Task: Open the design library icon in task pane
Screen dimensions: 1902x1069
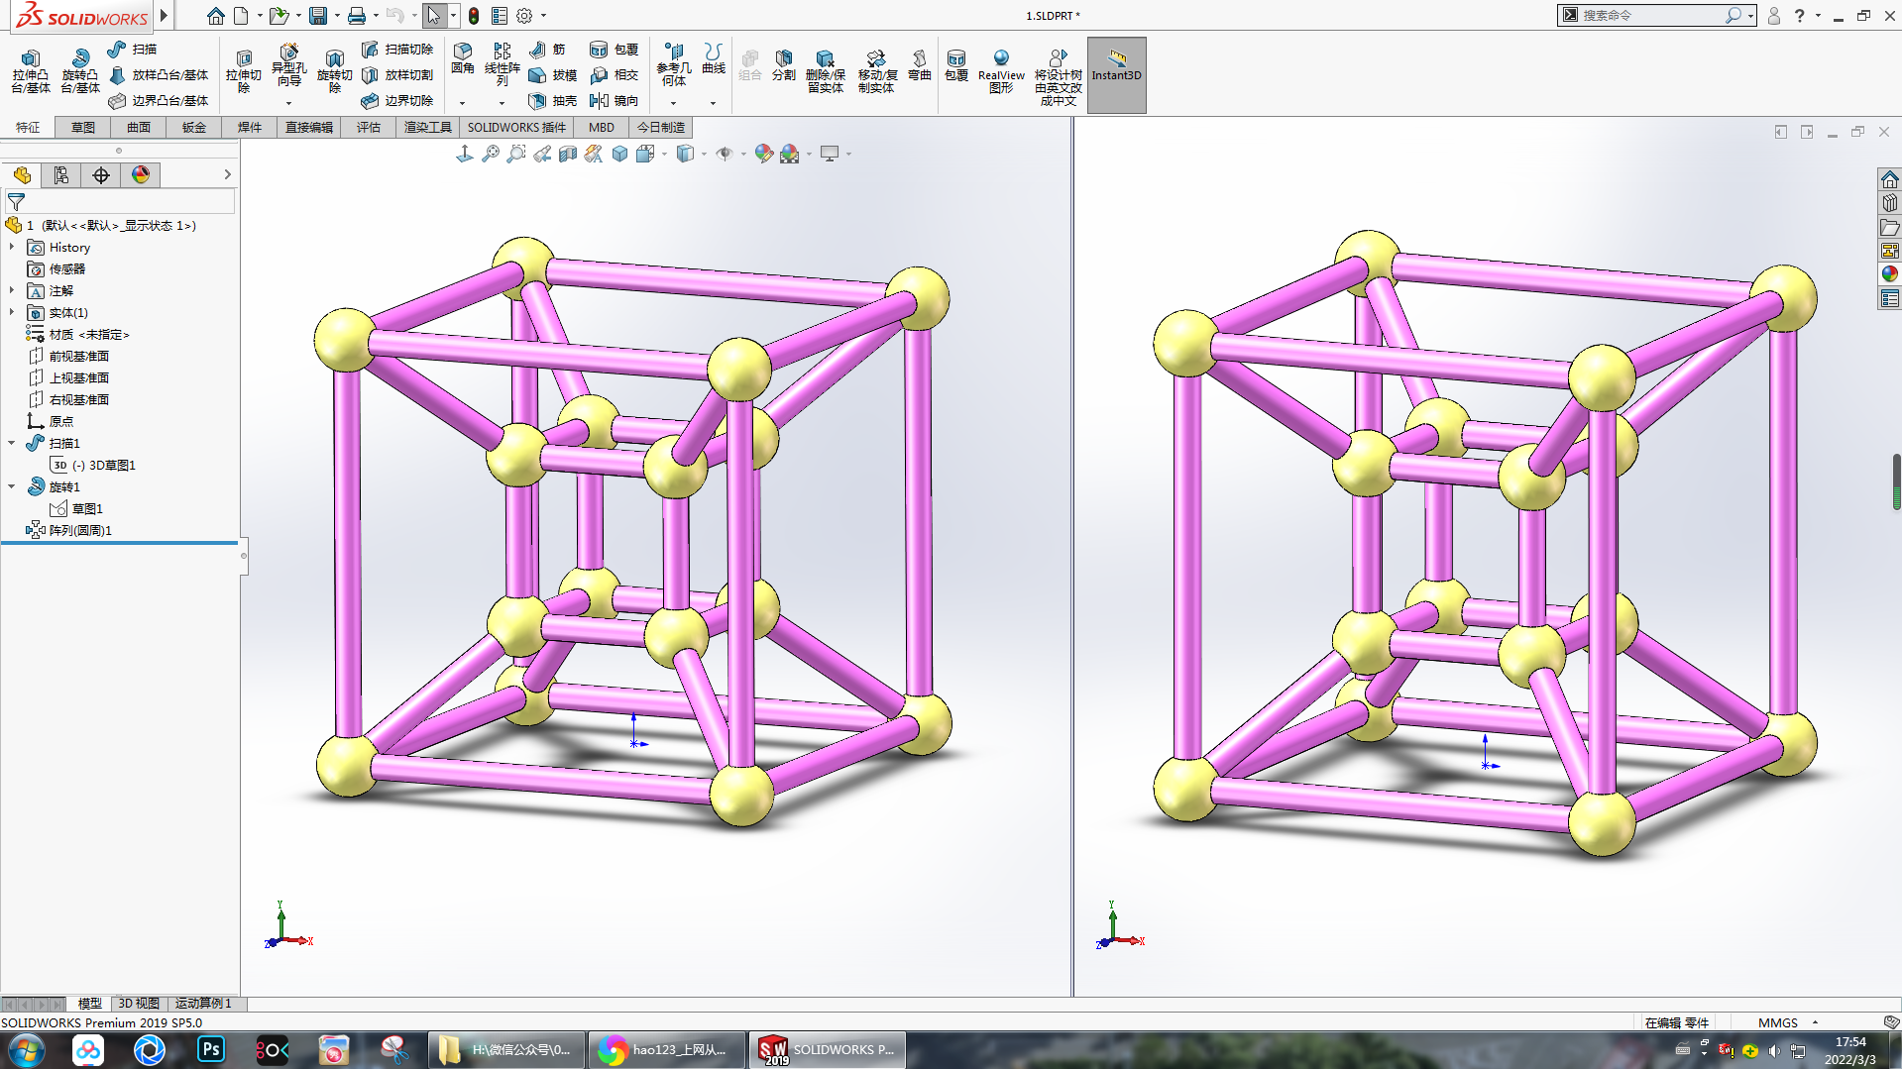Action: pyautogui.click(x=1890, y=202)
